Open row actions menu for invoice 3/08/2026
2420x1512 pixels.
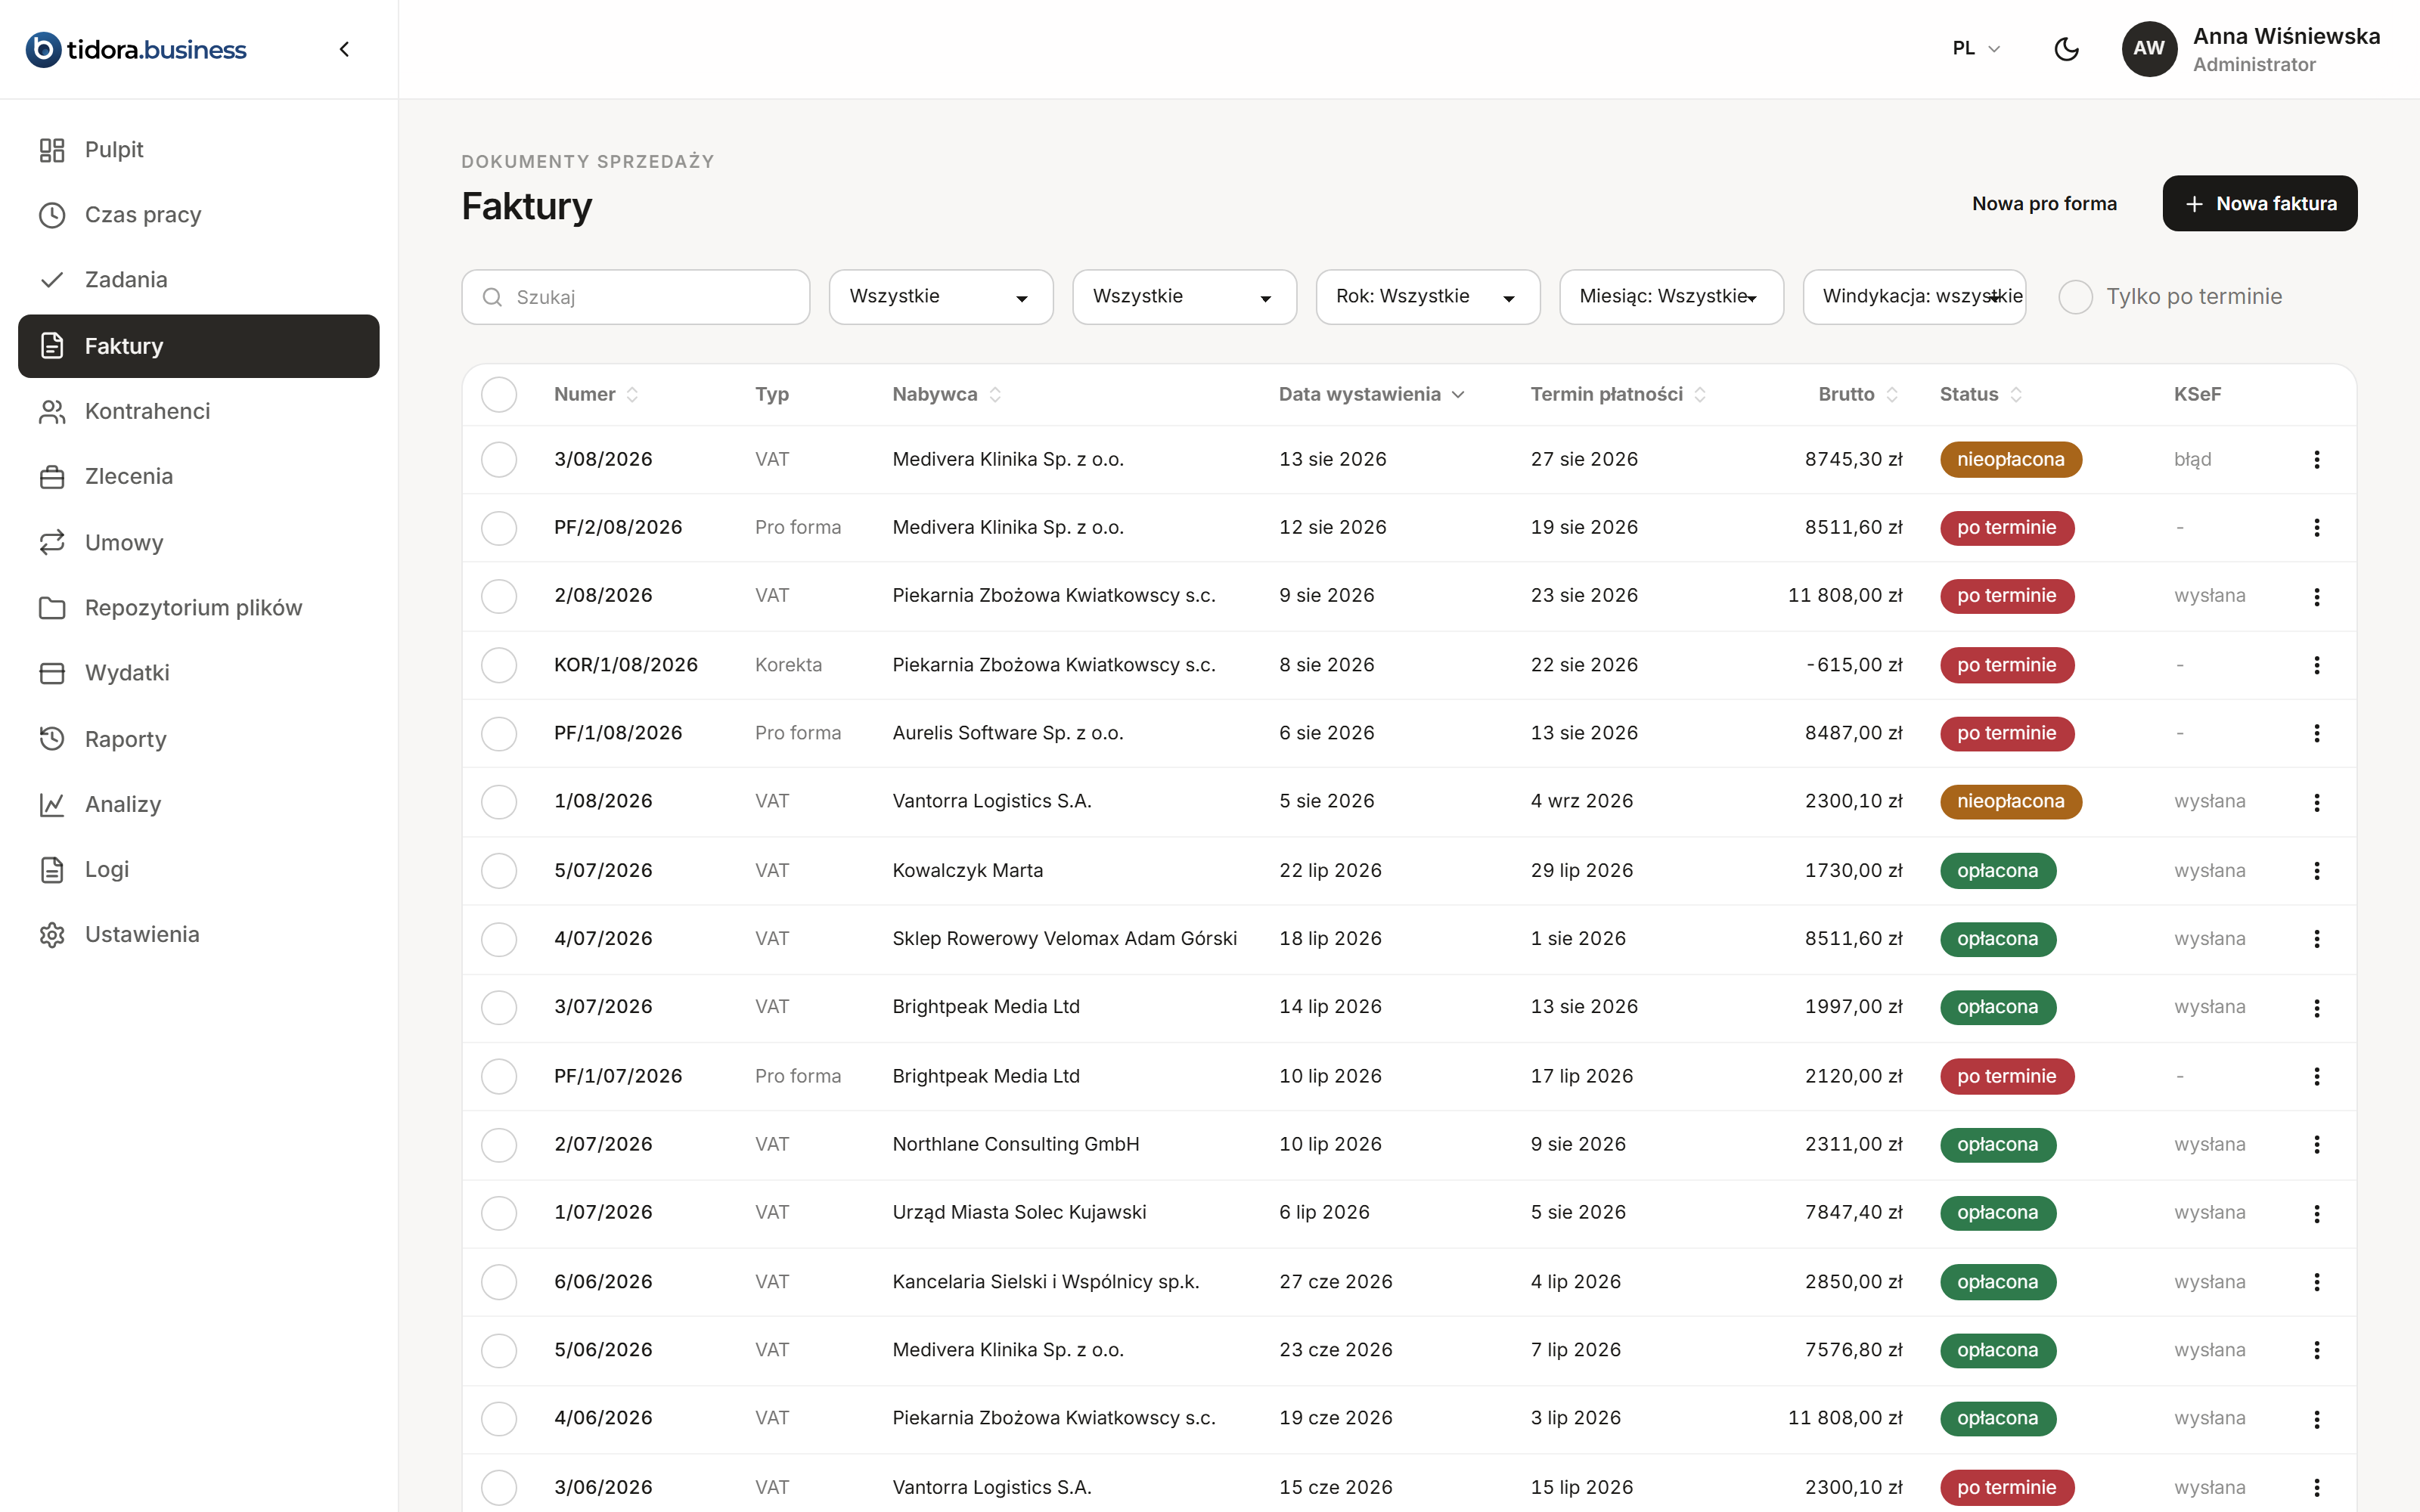(2316, 459)
